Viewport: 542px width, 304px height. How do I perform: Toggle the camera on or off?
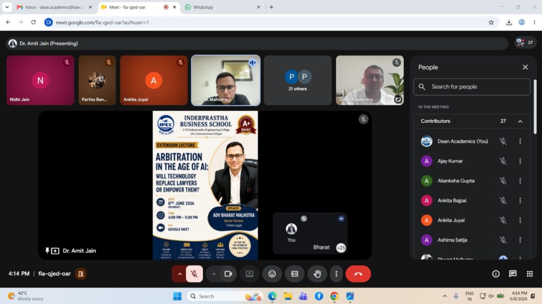[x=228, y=274]
